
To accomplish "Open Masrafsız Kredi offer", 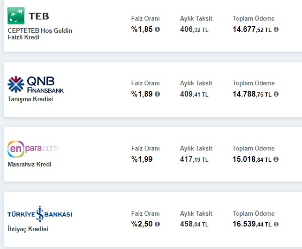I will click(30, 164).
